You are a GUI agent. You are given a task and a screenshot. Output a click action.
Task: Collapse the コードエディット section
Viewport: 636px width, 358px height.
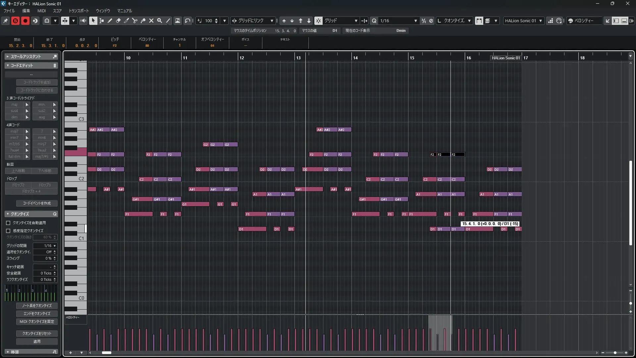pos(8,65)
